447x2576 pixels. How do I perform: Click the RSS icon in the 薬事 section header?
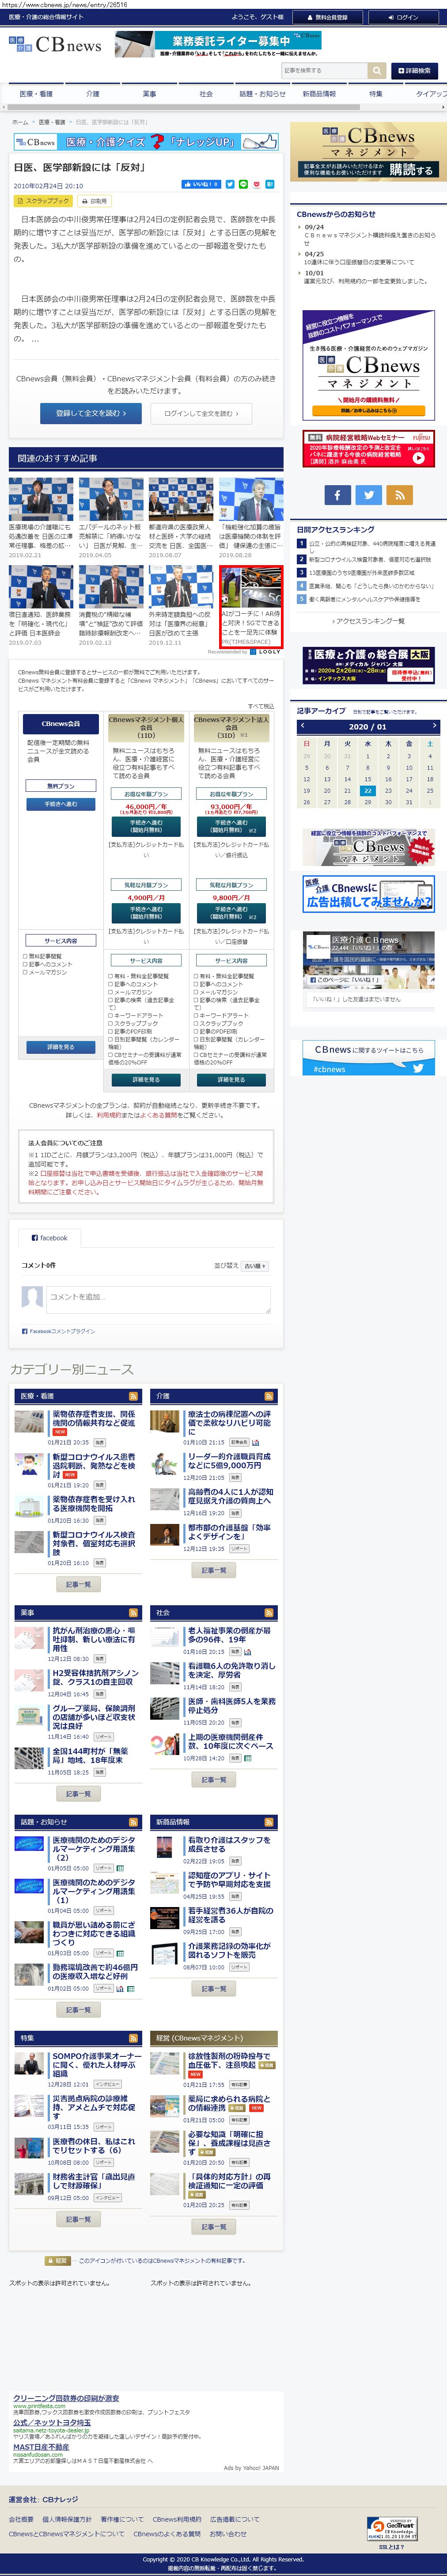point(133,1613)
